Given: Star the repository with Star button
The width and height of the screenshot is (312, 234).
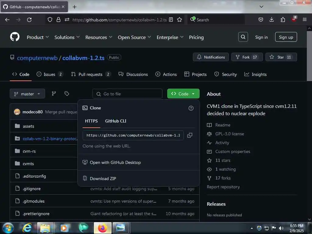Looking at the screenshot, I should click(281, 57).
